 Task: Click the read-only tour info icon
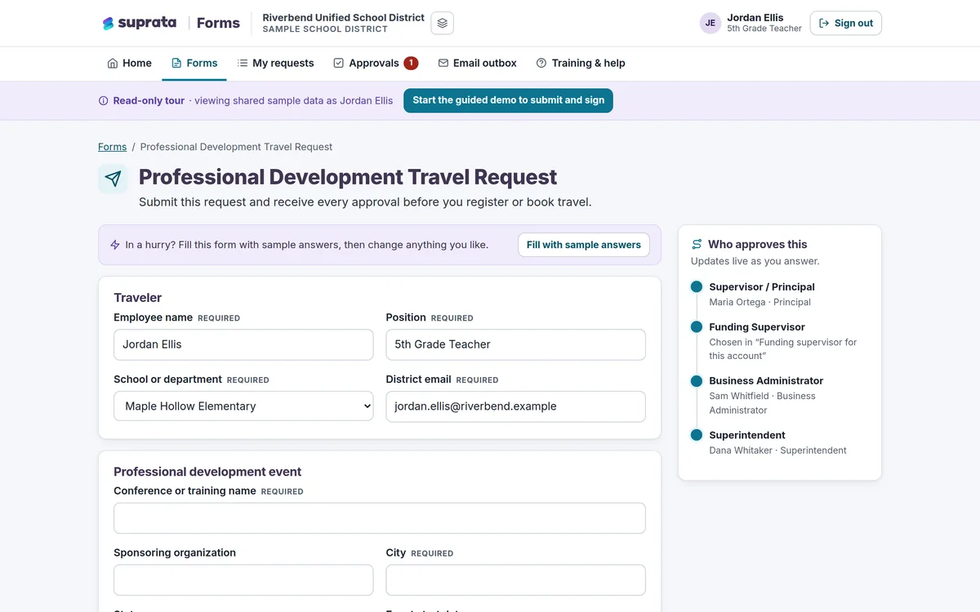(x=103, y=101)
